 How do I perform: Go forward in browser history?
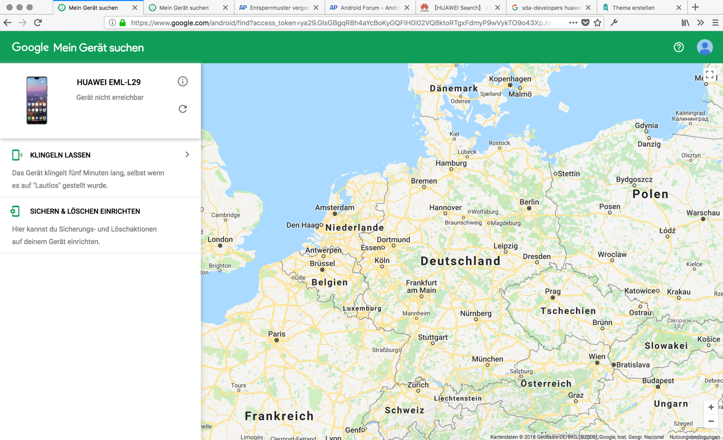click(23, 23)
